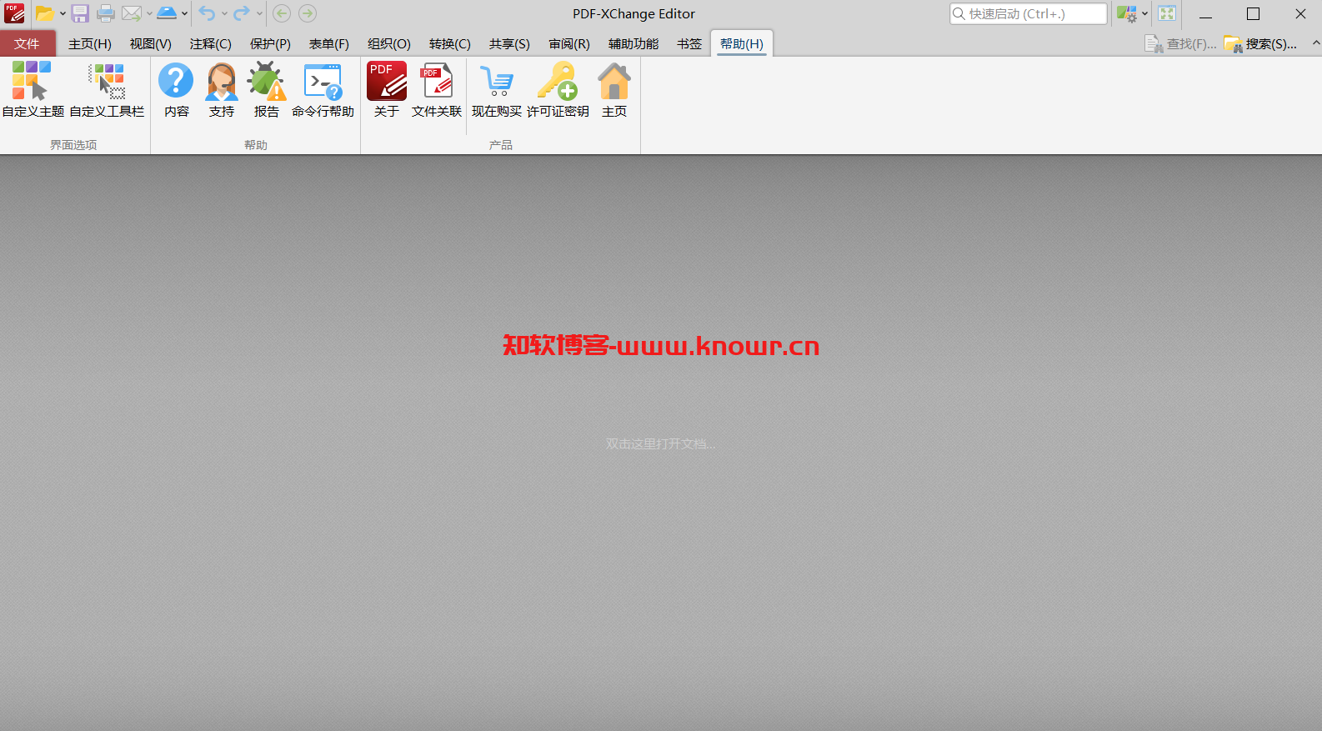Open Customize Toolbars (自定义工具栏)
This screenshot has width=1322, height=731.
coord(107,90)
